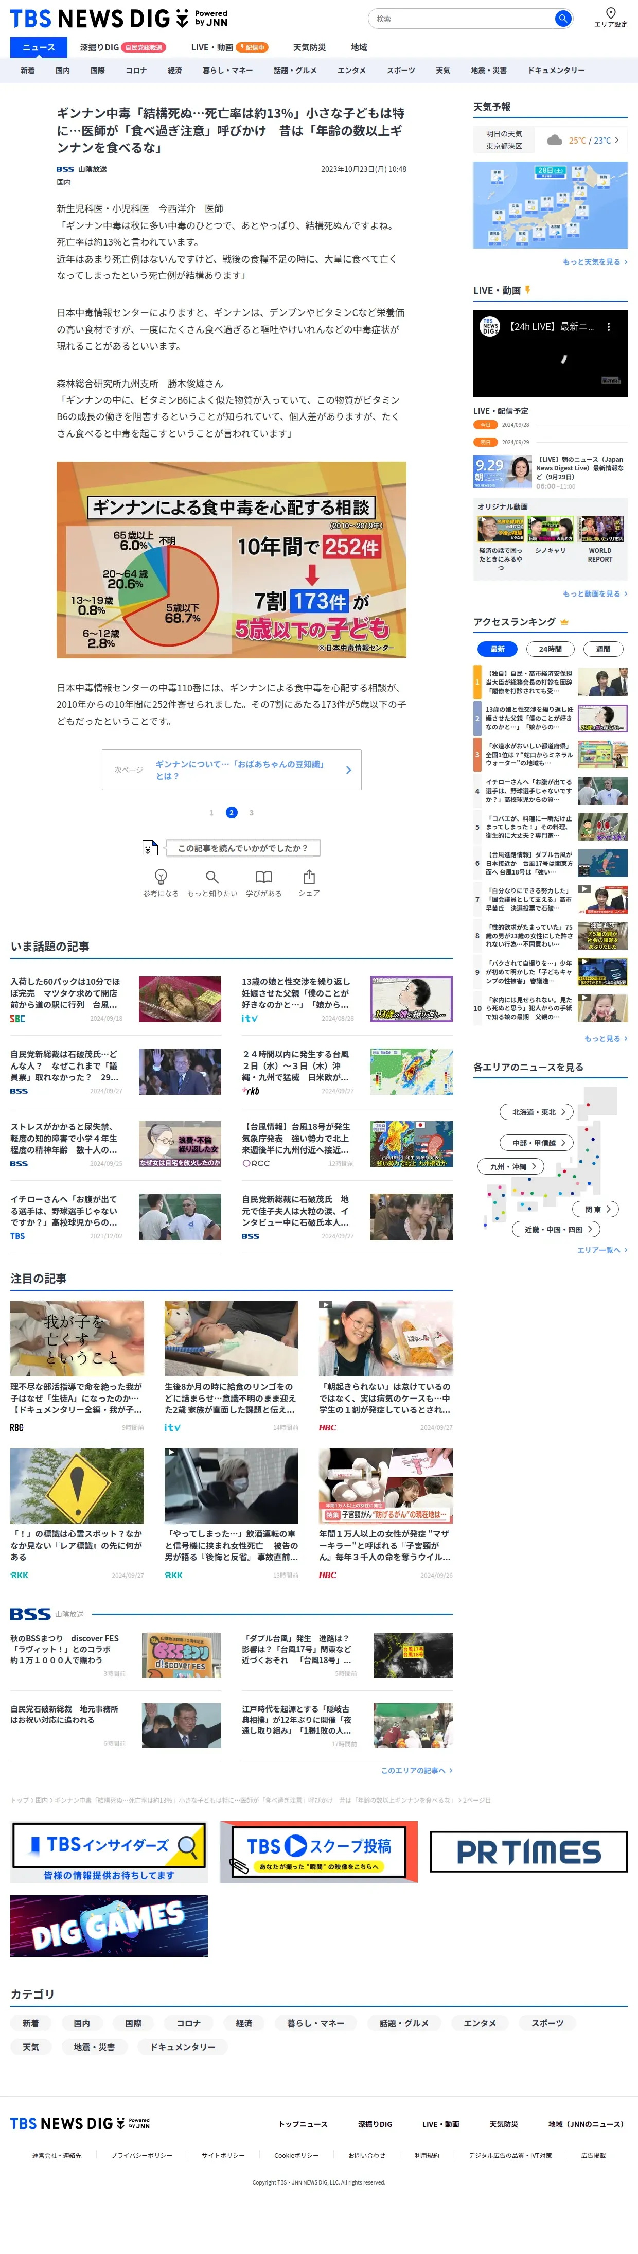Click the 学びがある book icon
Image resolution: width=638 pixels, height=2254 pixels.
point(263,876)
